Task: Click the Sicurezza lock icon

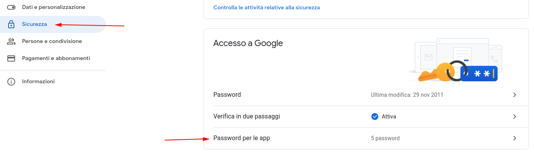Action: tap(11, 24)
